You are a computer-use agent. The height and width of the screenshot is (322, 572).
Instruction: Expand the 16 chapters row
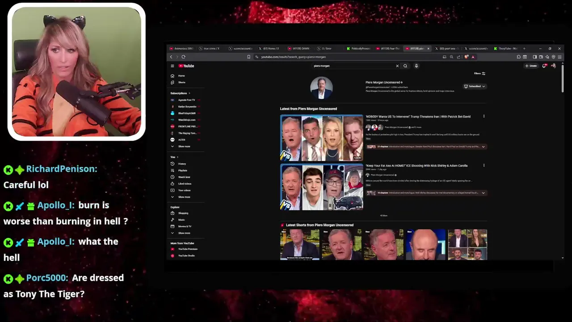pyautogui.click(x=426, y=193)
